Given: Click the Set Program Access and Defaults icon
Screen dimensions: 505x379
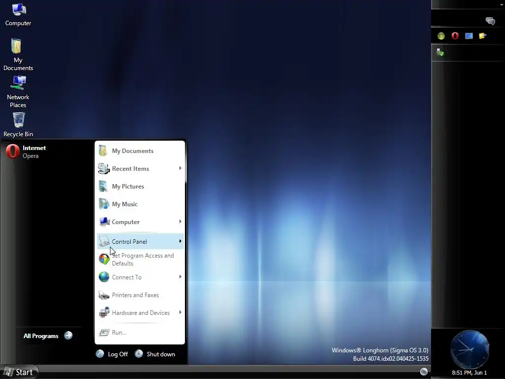Looking at the screenshot, I should pyautogui.click(x=104, y=259).
